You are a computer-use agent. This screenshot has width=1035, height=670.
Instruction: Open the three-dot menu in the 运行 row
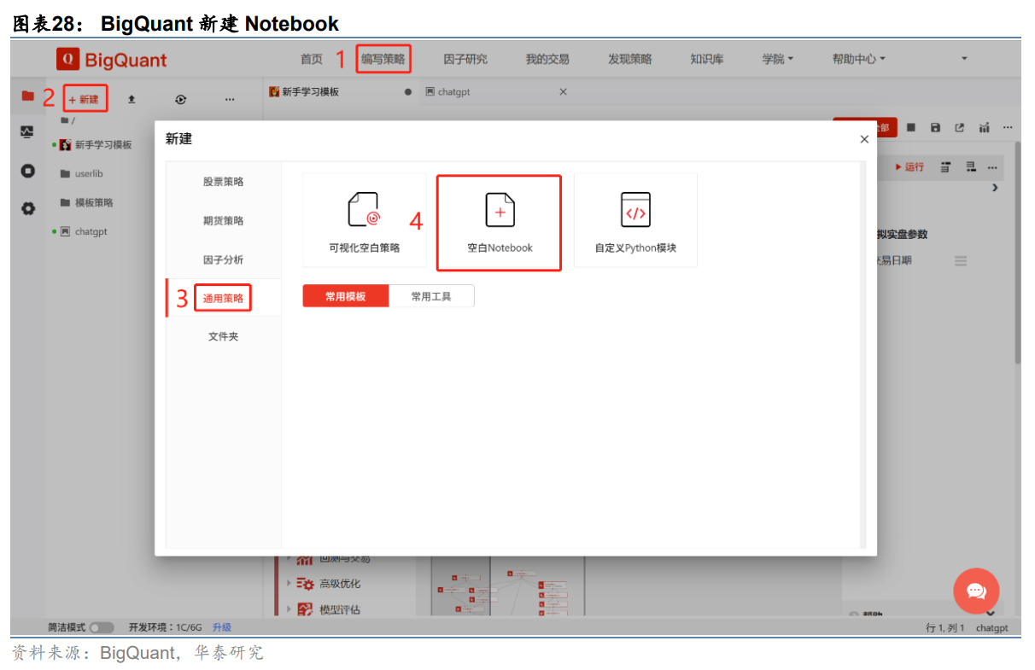coord(992,167)
